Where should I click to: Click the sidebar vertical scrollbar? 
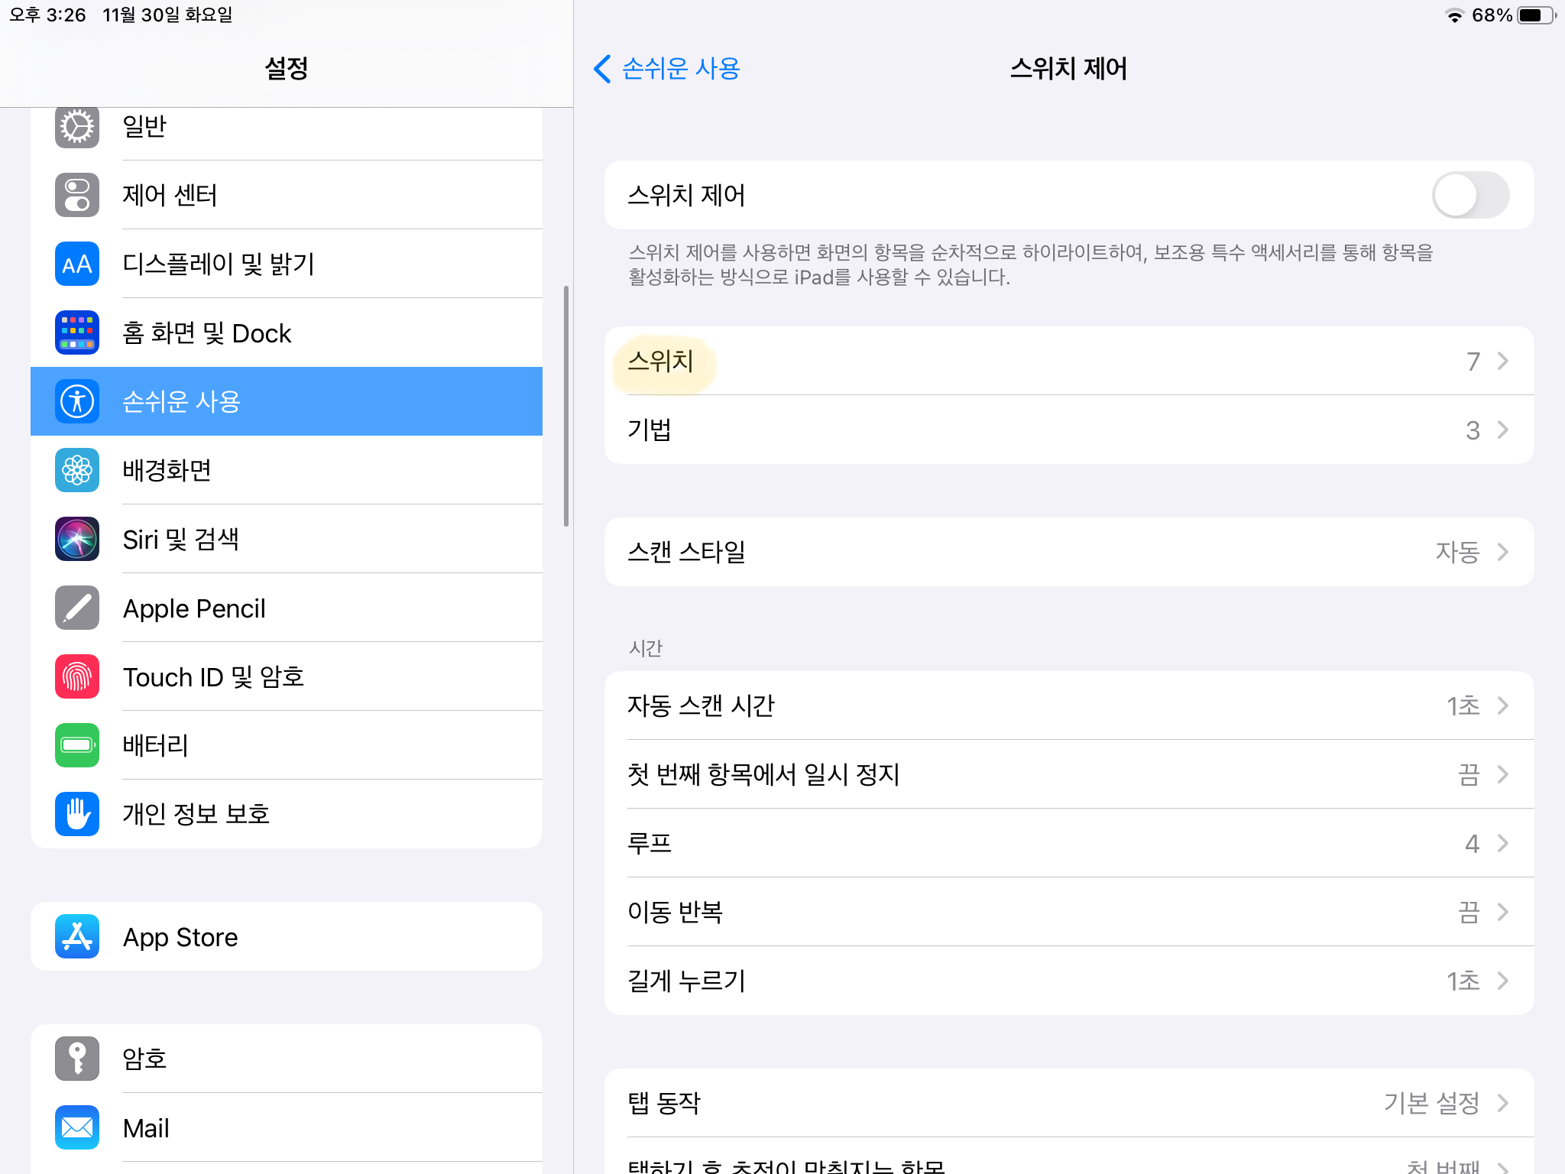pos(566,406)
